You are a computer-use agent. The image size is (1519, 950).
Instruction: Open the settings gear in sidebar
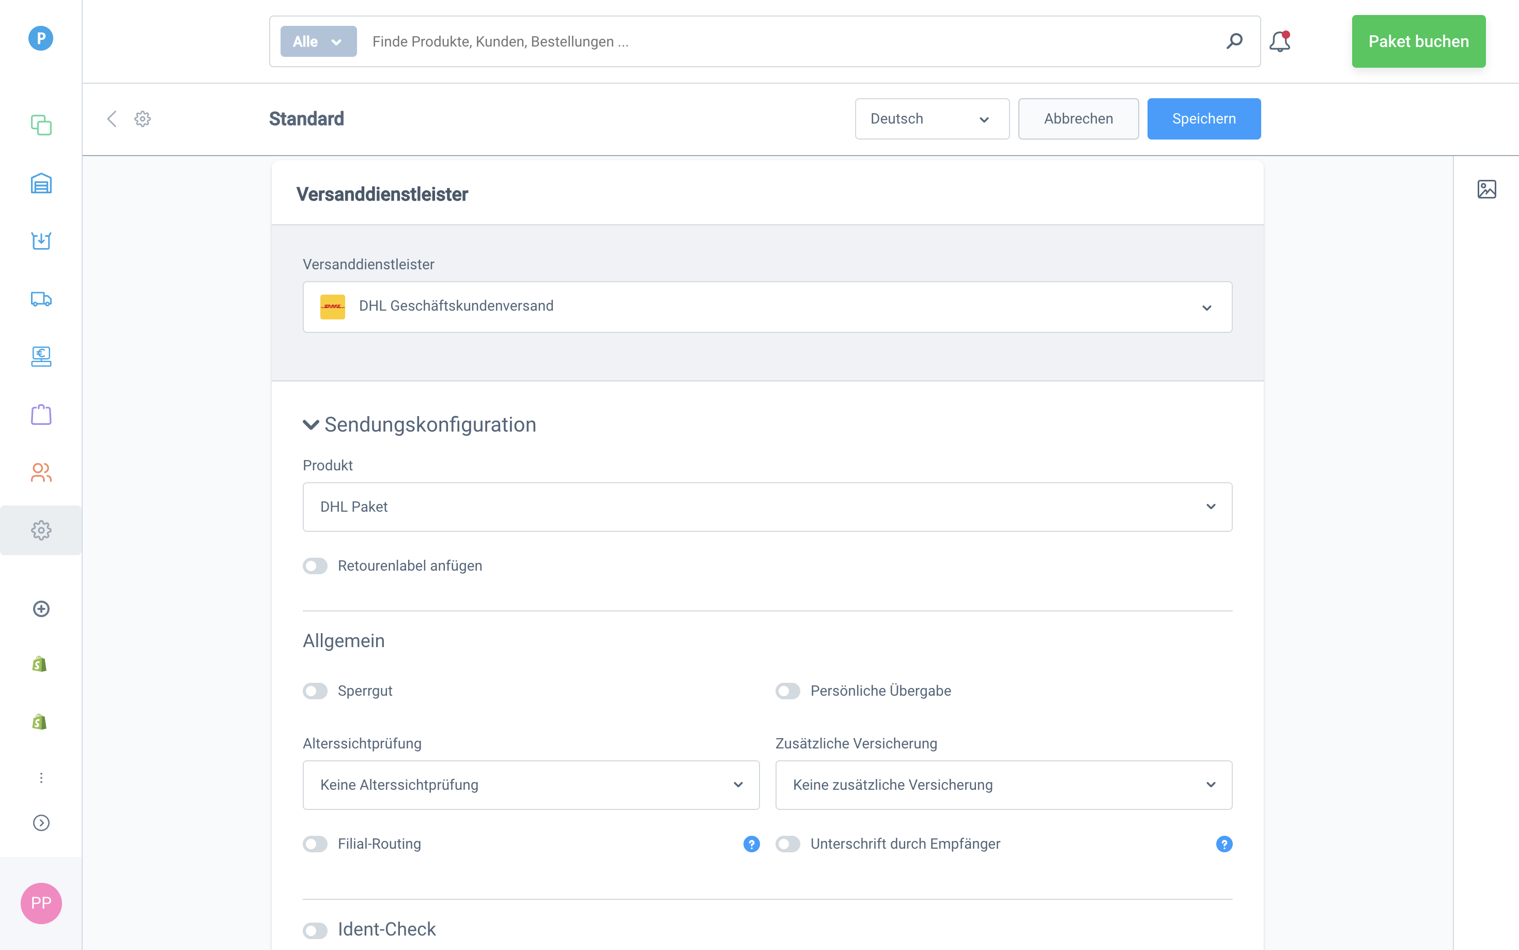(41, 530)
